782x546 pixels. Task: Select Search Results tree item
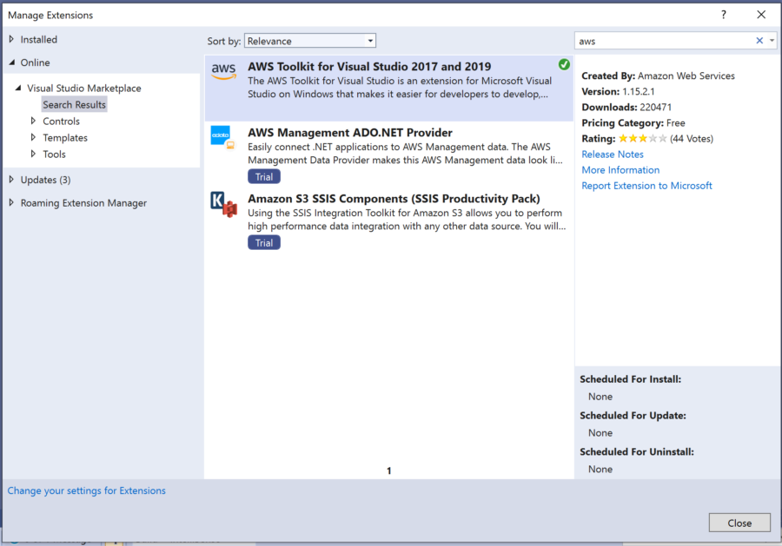pyautogui.click(x=75, y=105)
